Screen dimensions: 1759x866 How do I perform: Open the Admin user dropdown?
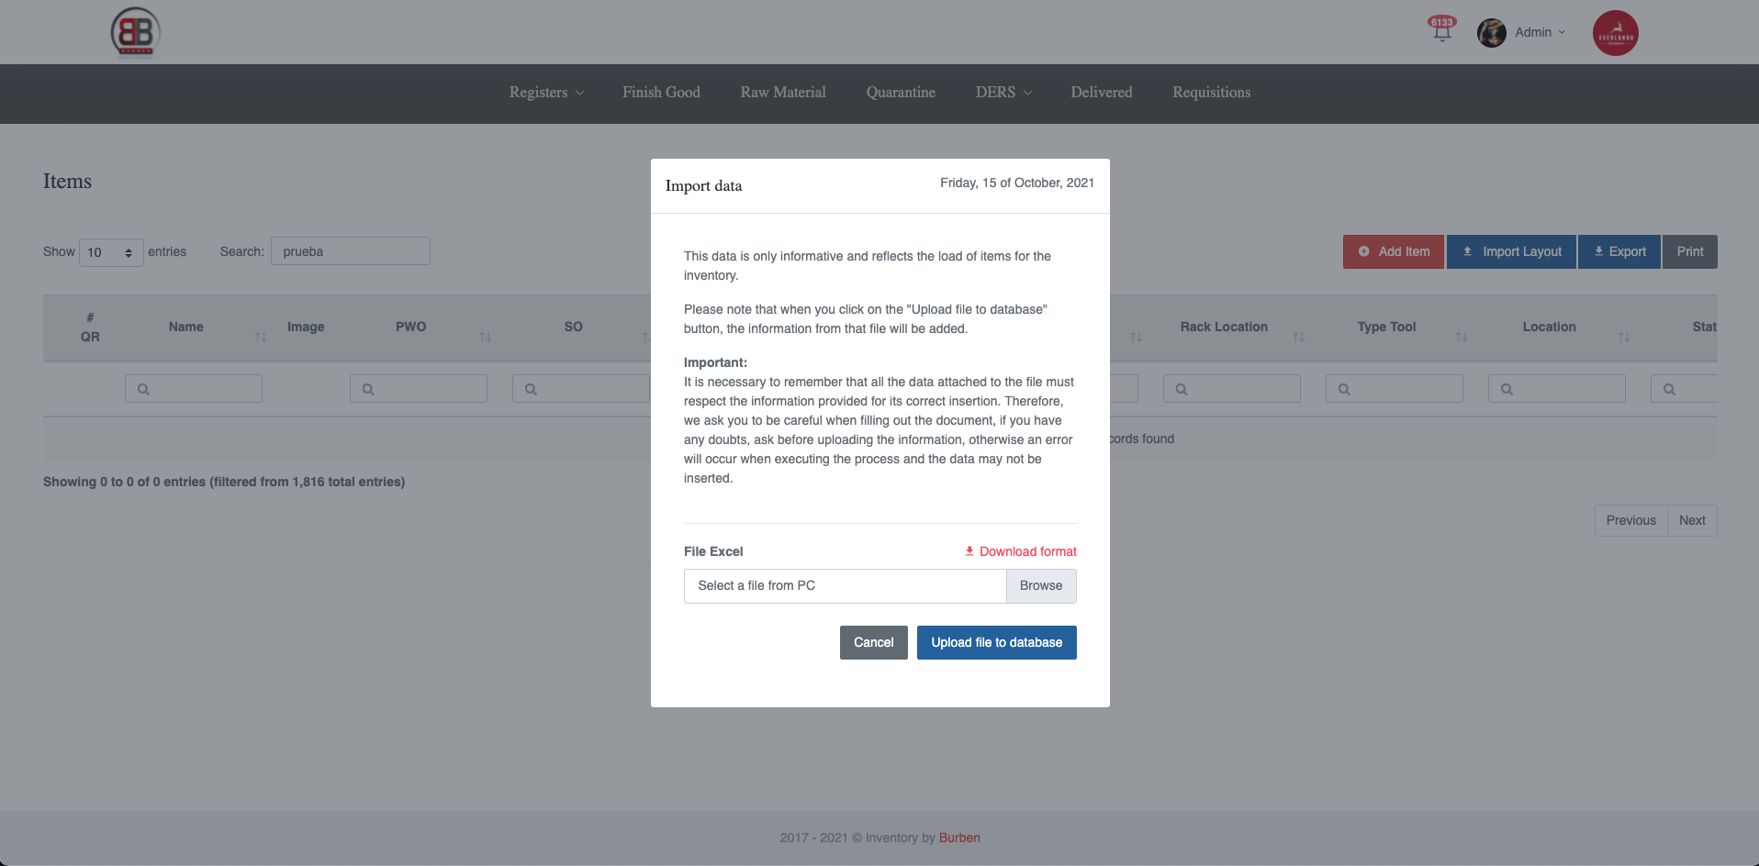[x=1540, y=32]
